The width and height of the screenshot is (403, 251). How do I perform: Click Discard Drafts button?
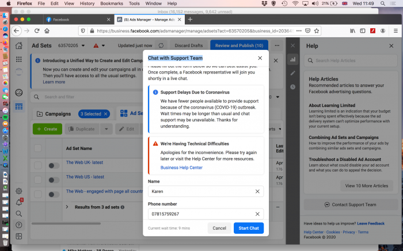189,45
